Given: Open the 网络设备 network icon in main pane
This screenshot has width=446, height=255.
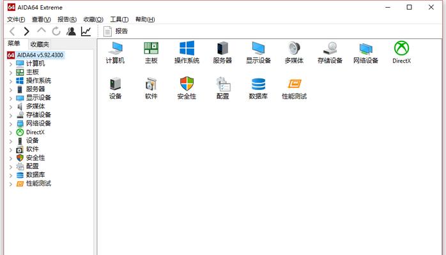Looking at the screenshot, I should point(365,52).
